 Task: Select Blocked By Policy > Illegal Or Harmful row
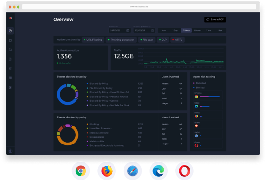115,92
